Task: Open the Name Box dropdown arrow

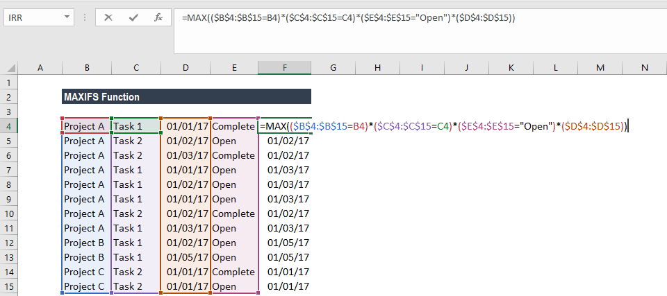Action: pyautogui.click(x=66, y=18)
